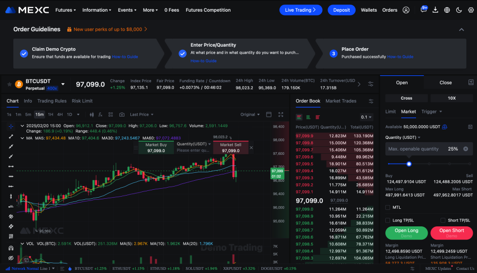This screenshot has width=477, height=273.
Task: Select the crosshair cursor tool
Action: pos(11,126)
